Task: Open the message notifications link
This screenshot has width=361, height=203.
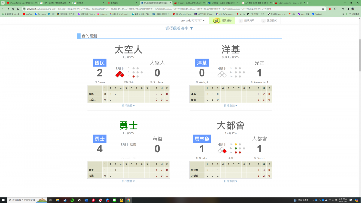Action: click(269, 20)
